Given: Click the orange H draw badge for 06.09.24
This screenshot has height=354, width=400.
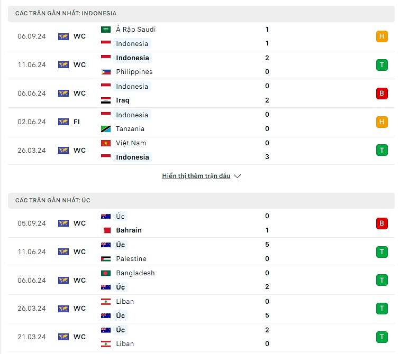Looking at the screenshot, I should pyautogui.click(x=381, y=36).
